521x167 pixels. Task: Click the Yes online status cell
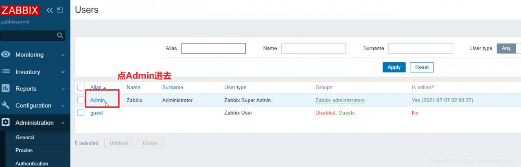coord(442,100)
